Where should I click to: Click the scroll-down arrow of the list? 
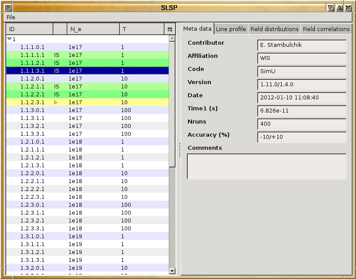(x=172, y=271)
